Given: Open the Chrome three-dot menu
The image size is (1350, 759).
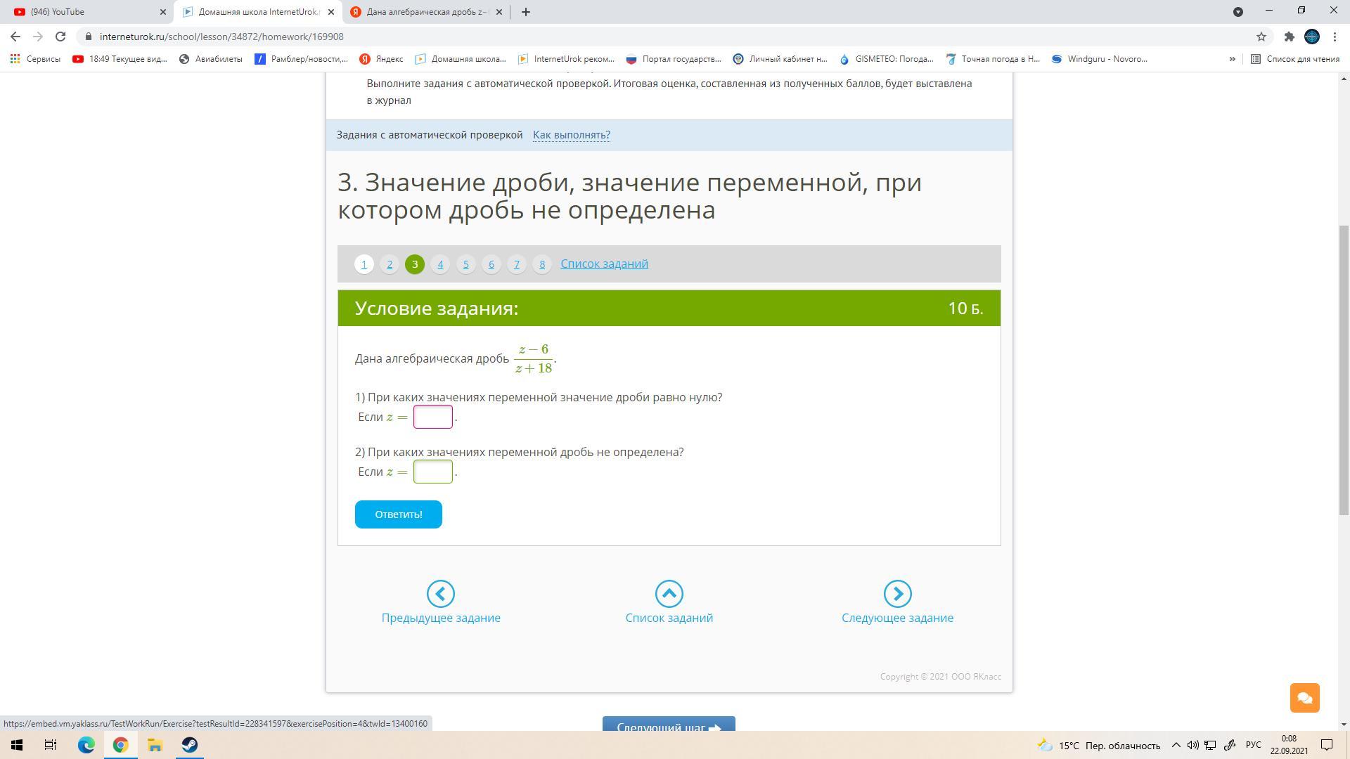Looking at the screenshot, I should click(x=1335, y=37).
